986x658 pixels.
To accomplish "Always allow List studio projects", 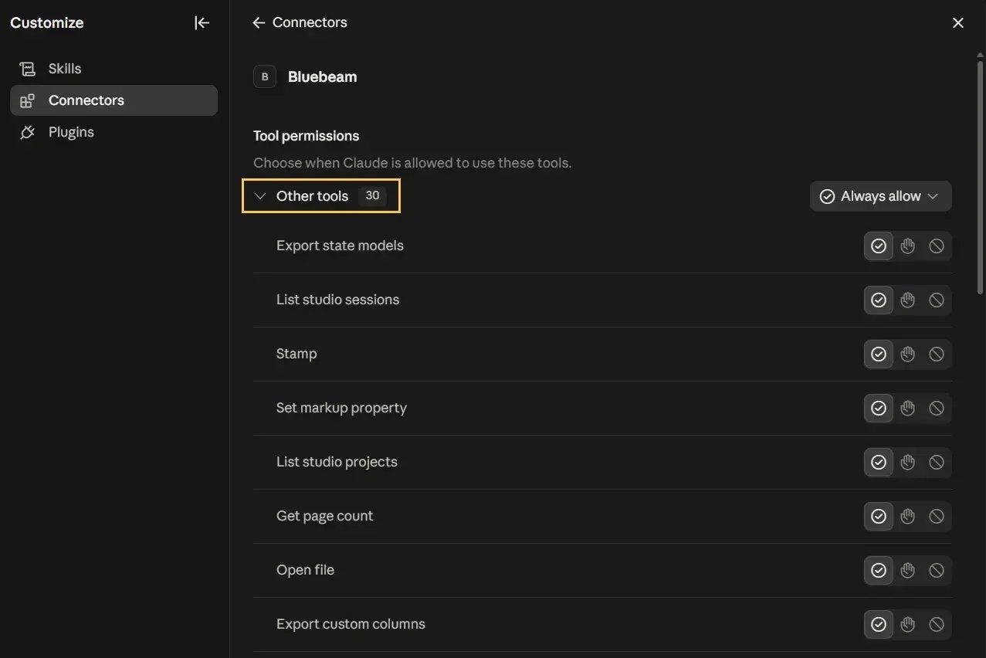I will pyautogui.click(x=879, y=463).
